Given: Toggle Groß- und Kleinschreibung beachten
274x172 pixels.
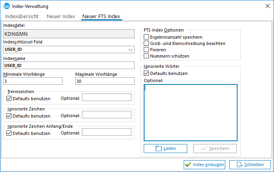Looking at the screenshot, I should click(147, 43).
